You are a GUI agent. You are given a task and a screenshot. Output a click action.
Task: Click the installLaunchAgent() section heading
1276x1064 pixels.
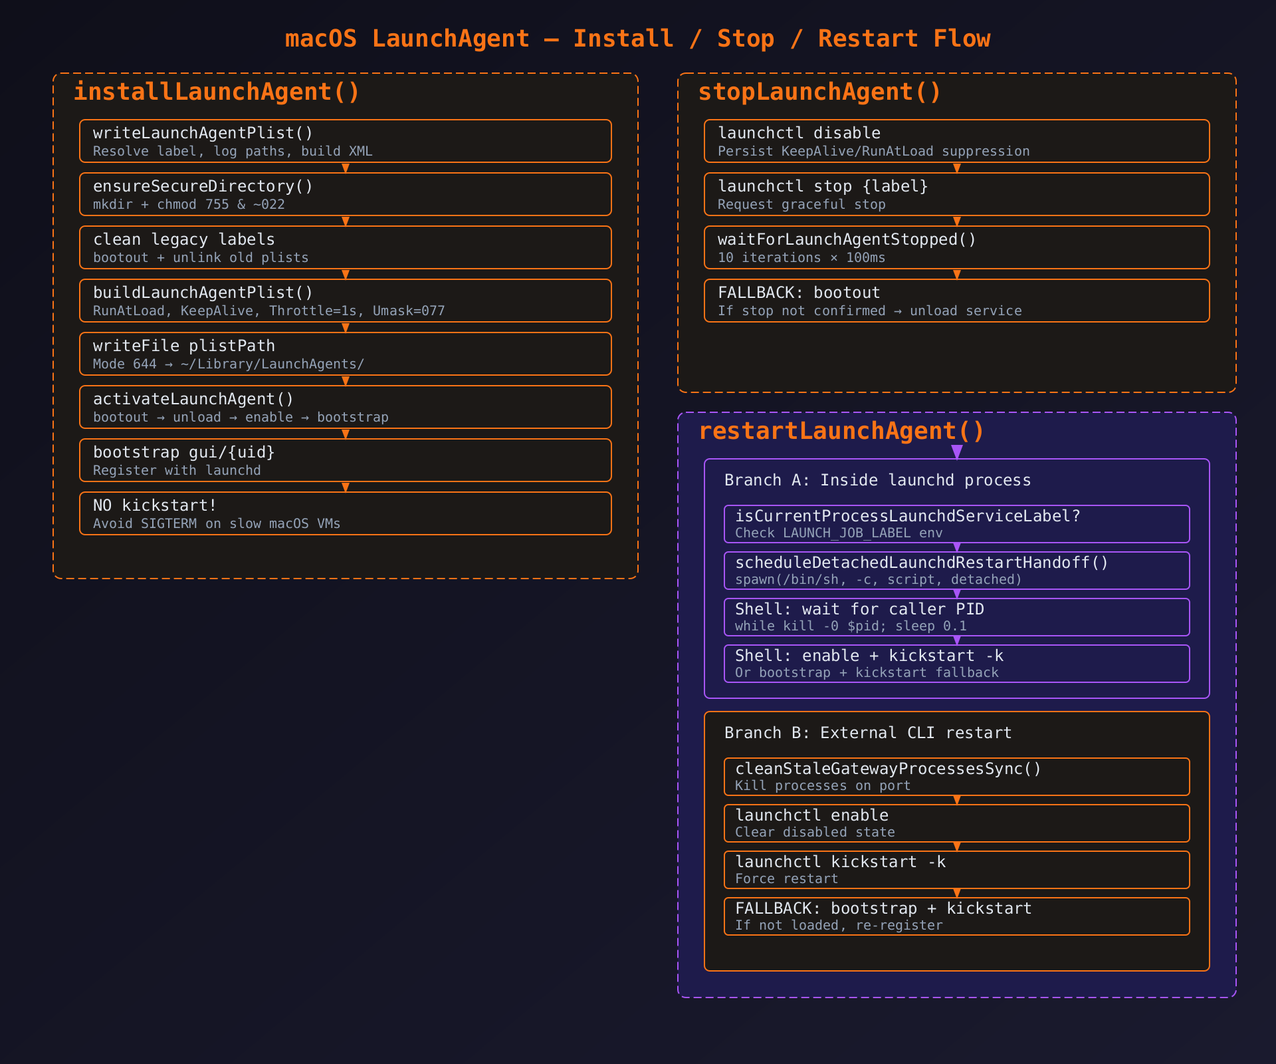point(217,92)
